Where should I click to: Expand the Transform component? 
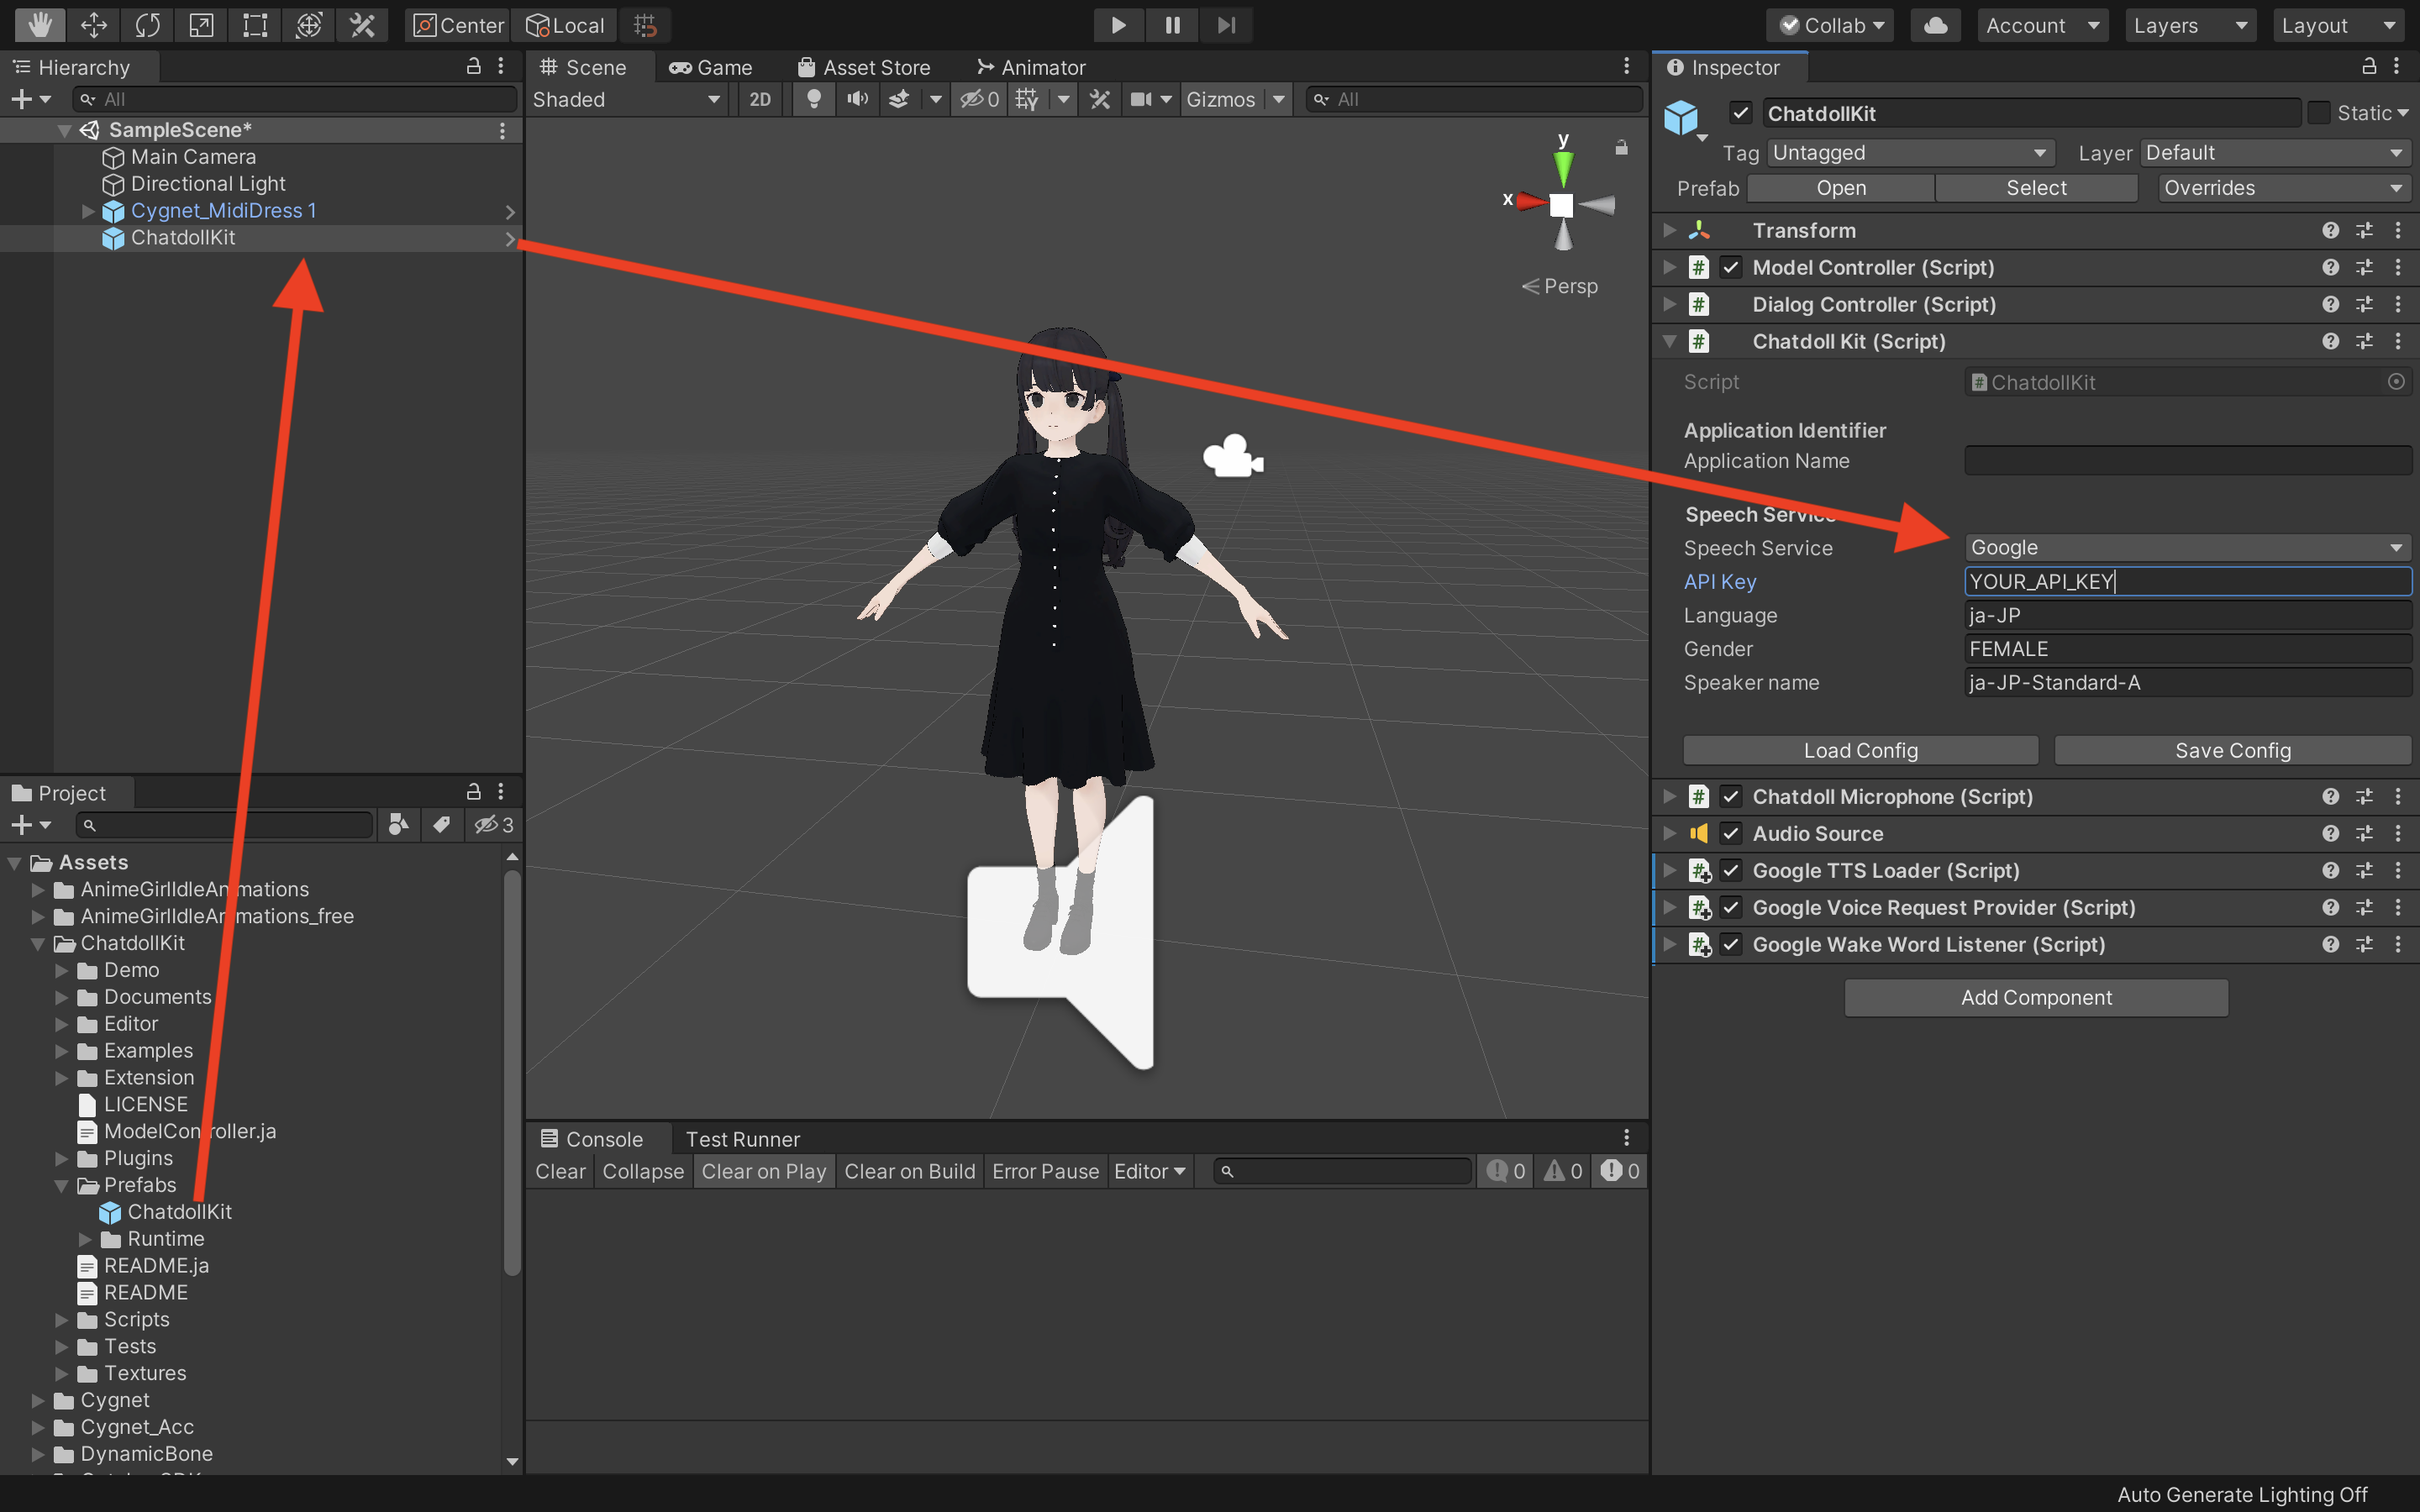[1669, 230]
